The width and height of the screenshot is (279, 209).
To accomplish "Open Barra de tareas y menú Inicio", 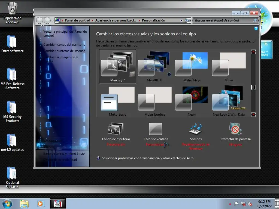I will click(x=64, y=153).
